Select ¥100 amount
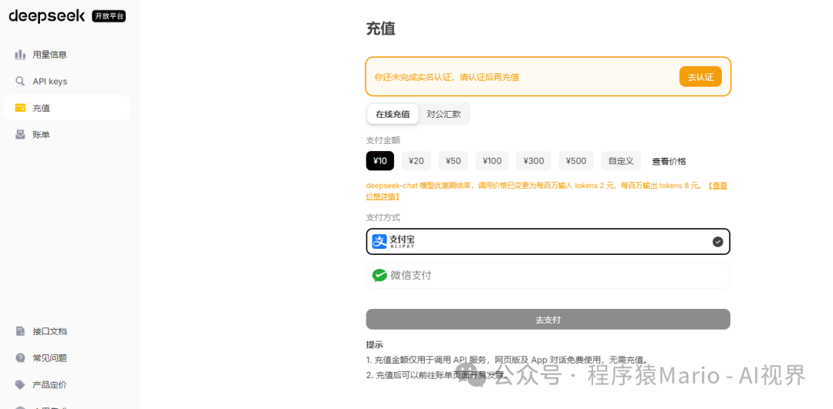This screenshot has height=409, width=833. point(492,161)
